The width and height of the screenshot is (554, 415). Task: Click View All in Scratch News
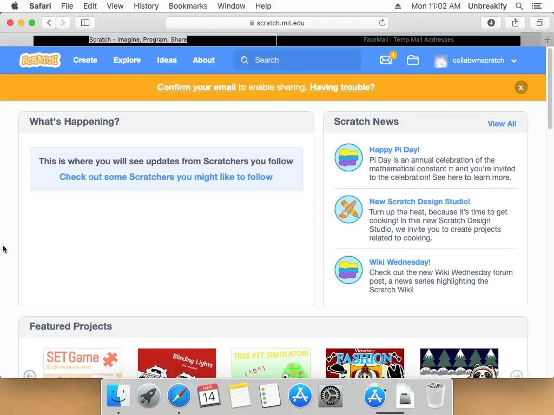502,124
